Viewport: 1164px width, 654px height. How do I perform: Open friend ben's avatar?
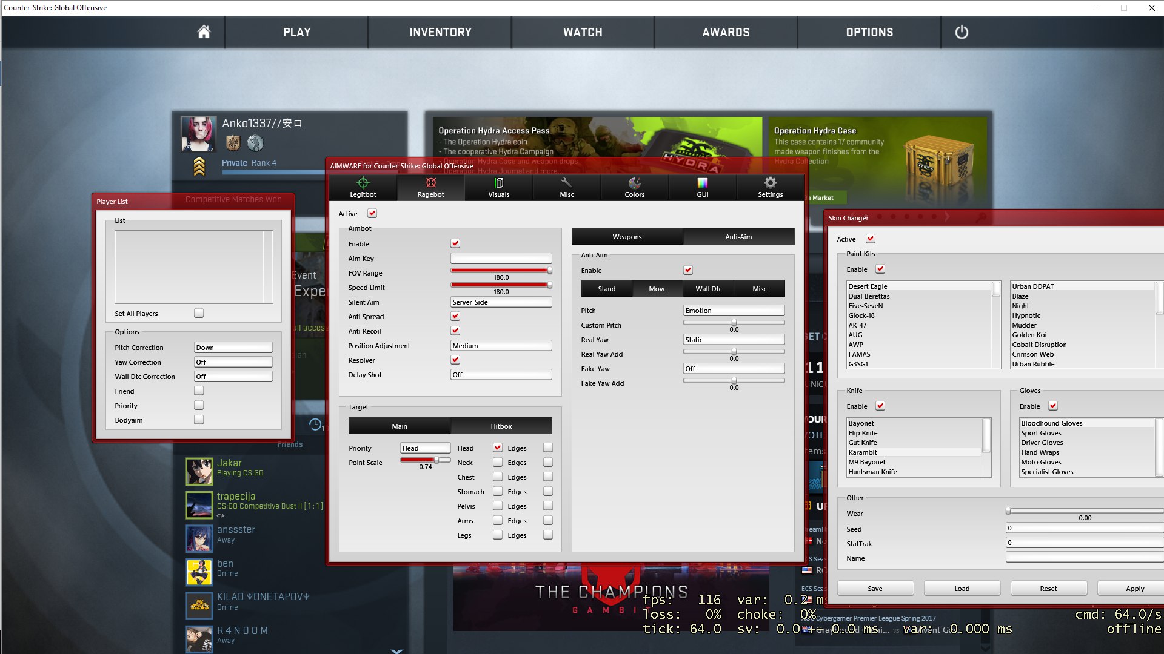pyautogui.click(x=199, y=572)
